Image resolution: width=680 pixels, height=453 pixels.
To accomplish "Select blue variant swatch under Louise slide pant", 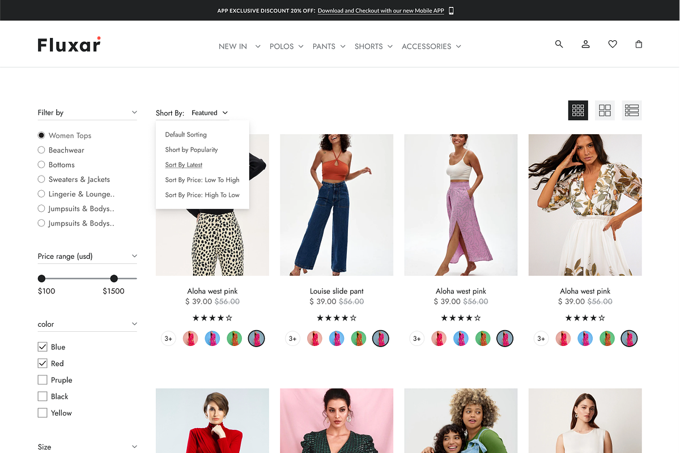I will [337, 339].
